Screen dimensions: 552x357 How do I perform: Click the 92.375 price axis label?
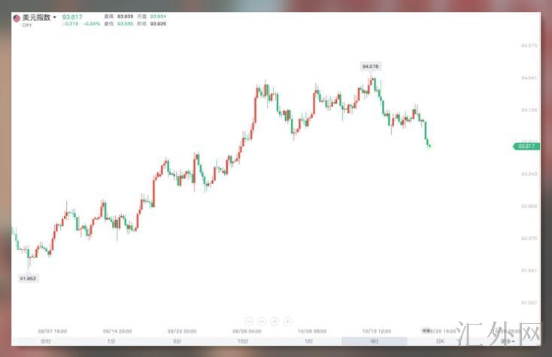point(529,238)
